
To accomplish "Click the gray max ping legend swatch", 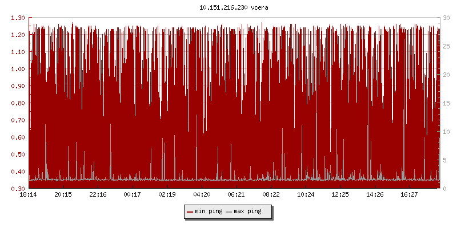I will [229, 211].
